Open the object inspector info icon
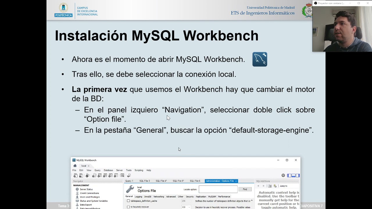The image size is (372, 209). pos(87,175)
